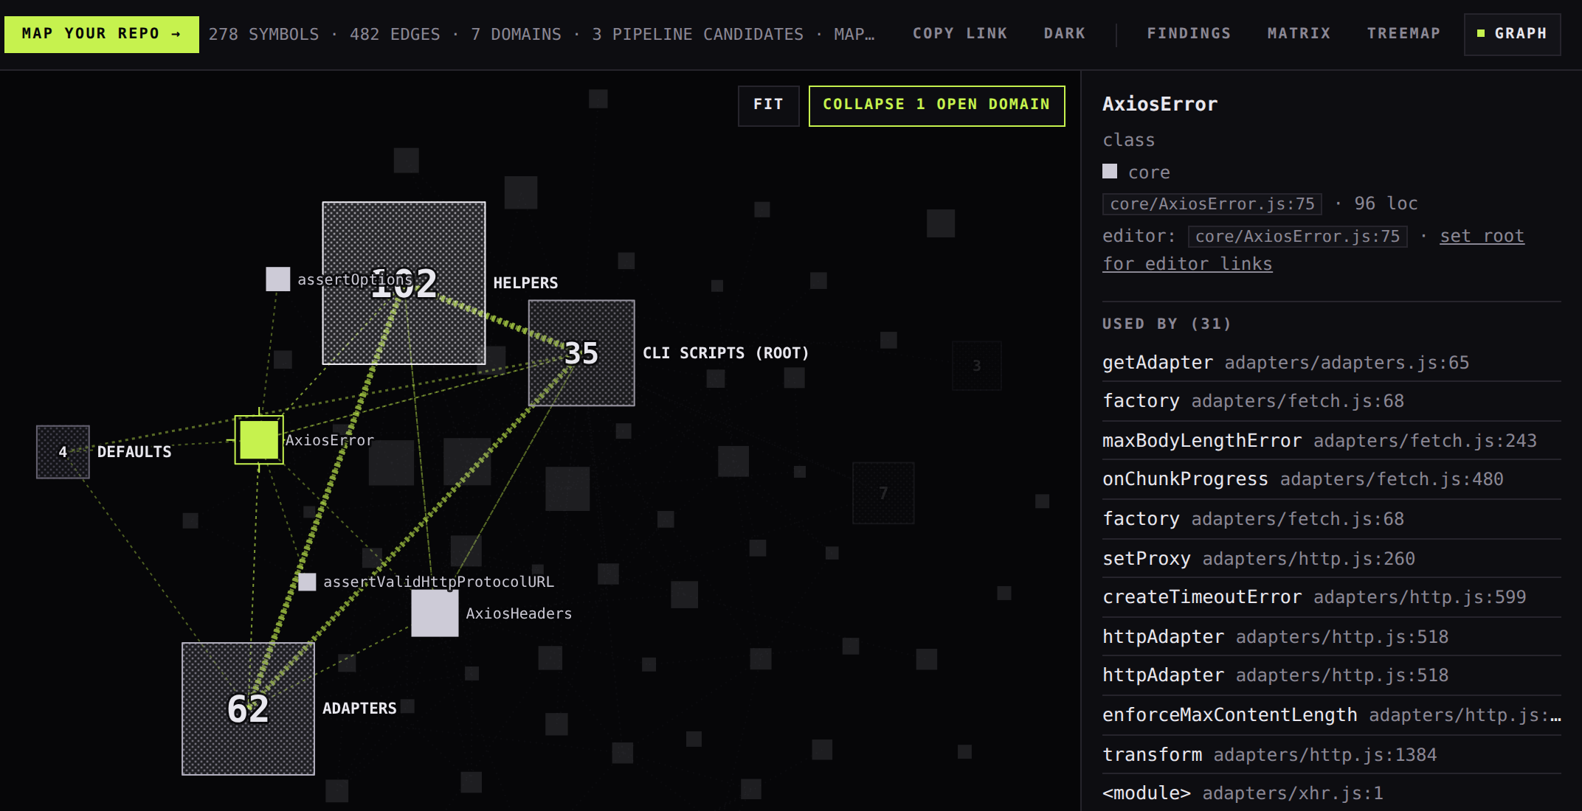
Task: Open the editor core/AxiosError.js:75 link
Action: pyautogui.click(x=1297, y=237)
